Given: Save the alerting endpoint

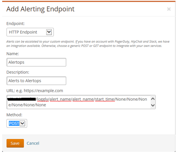Looking at the screenshot, I should point(15,143).
